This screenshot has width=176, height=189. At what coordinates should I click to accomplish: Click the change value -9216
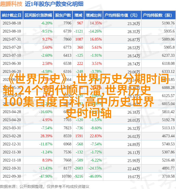point(78,176)
